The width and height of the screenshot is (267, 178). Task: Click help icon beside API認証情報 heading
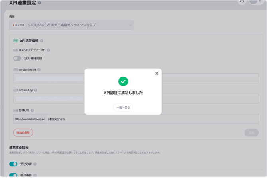click(x=42, y=41)
